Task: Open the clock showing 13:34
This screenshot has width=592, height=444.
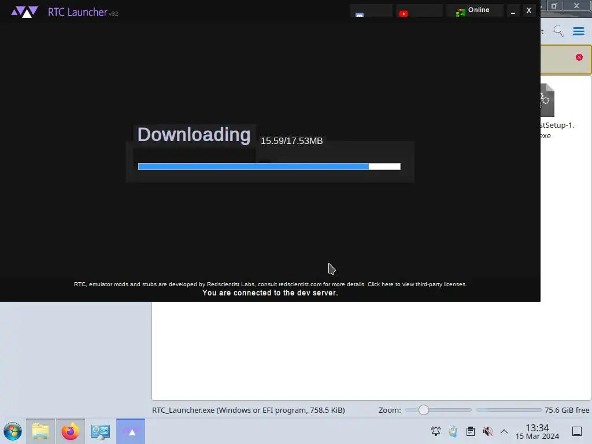Action: click(537, 431)
